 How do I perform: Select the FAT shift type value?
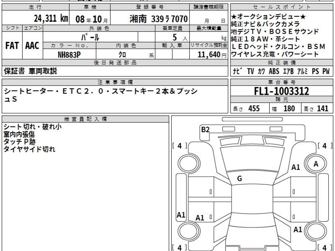point(12,46)
